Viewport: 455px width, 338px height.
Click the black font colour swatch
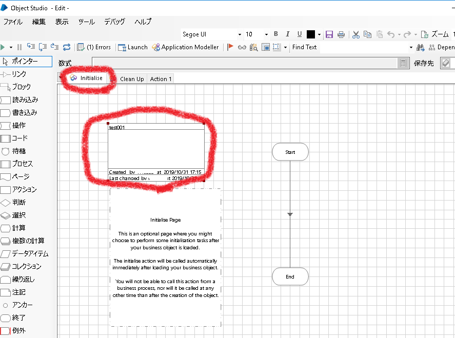pyautogui.click(x=311, y=34)
